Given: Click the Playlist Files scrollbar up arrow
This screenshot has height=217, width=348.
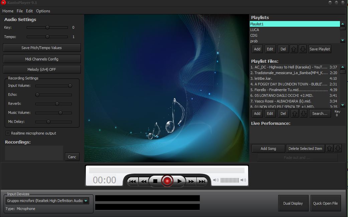Looking at the screenshot, I should click(x=343, y=67).
